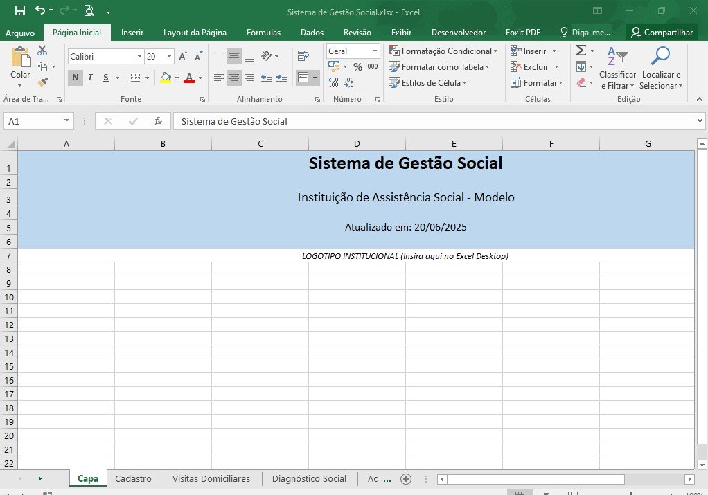Toggle italic formatting
Screen dimensions: 708x495
[90, 78]
